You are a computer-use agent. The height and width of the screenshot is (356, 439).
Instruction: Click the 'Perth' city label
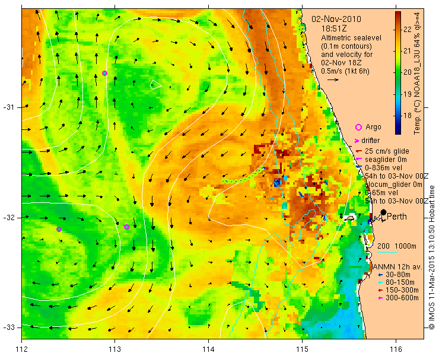pyautogui.click(x=397, y=217)
